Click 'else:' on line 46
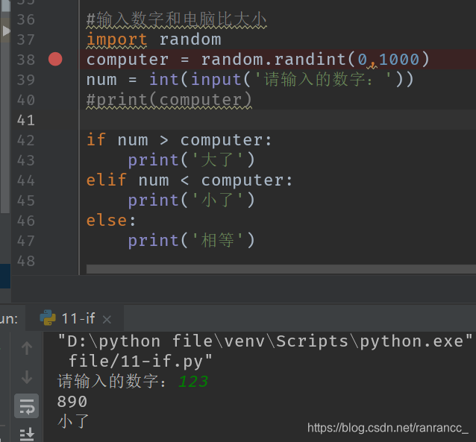 (111, 220)
